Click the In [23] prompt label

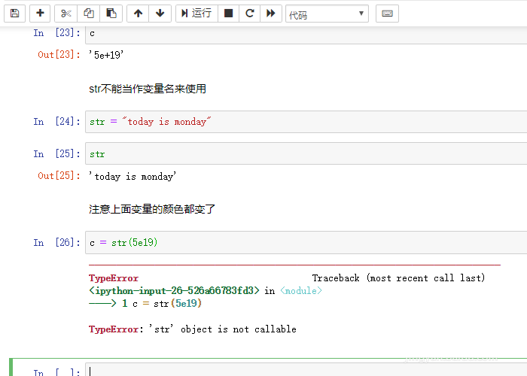coord(56,33)
